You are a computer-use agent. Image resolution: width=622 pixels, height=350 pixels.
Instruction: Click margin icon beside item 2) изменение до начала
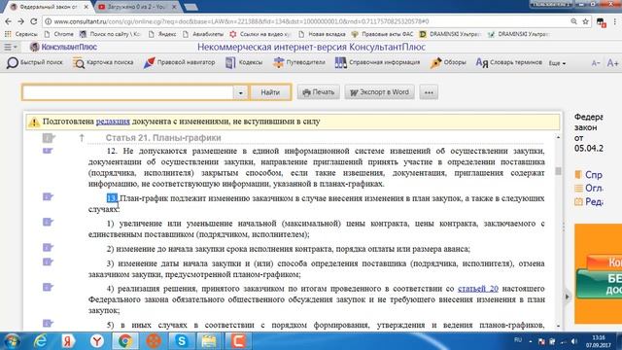click(48, 248)
